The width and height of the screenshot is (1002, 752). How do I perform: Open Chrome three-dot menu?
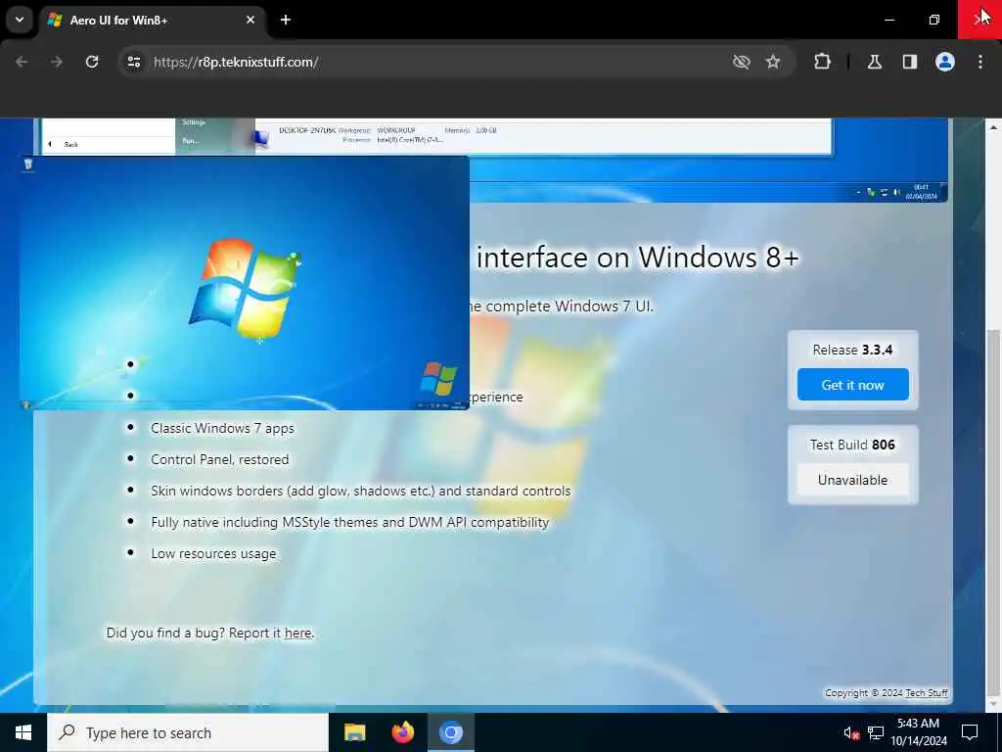click(x=980, y=62)
